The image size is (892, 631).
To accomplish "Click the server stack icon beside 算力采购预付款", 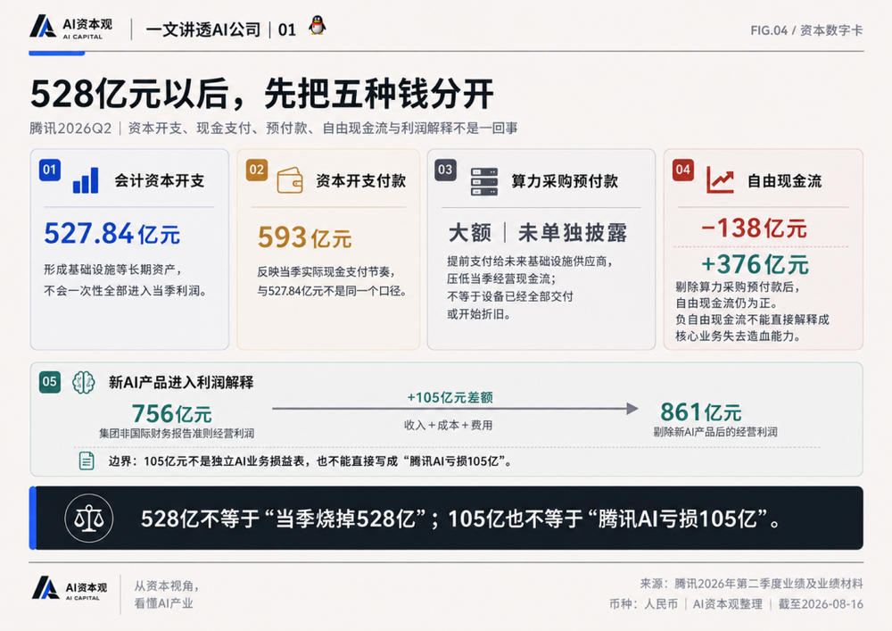I will [484, 181].
